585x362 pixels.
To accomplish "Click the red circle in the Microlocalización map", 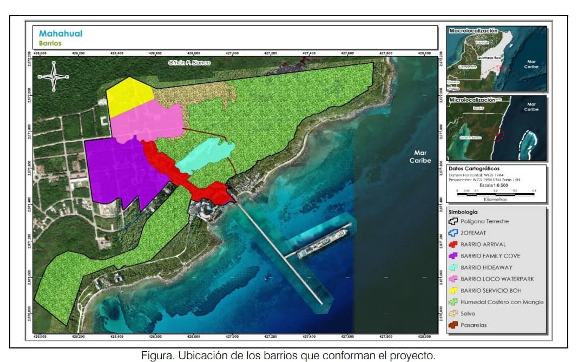I will pos(496,134).
